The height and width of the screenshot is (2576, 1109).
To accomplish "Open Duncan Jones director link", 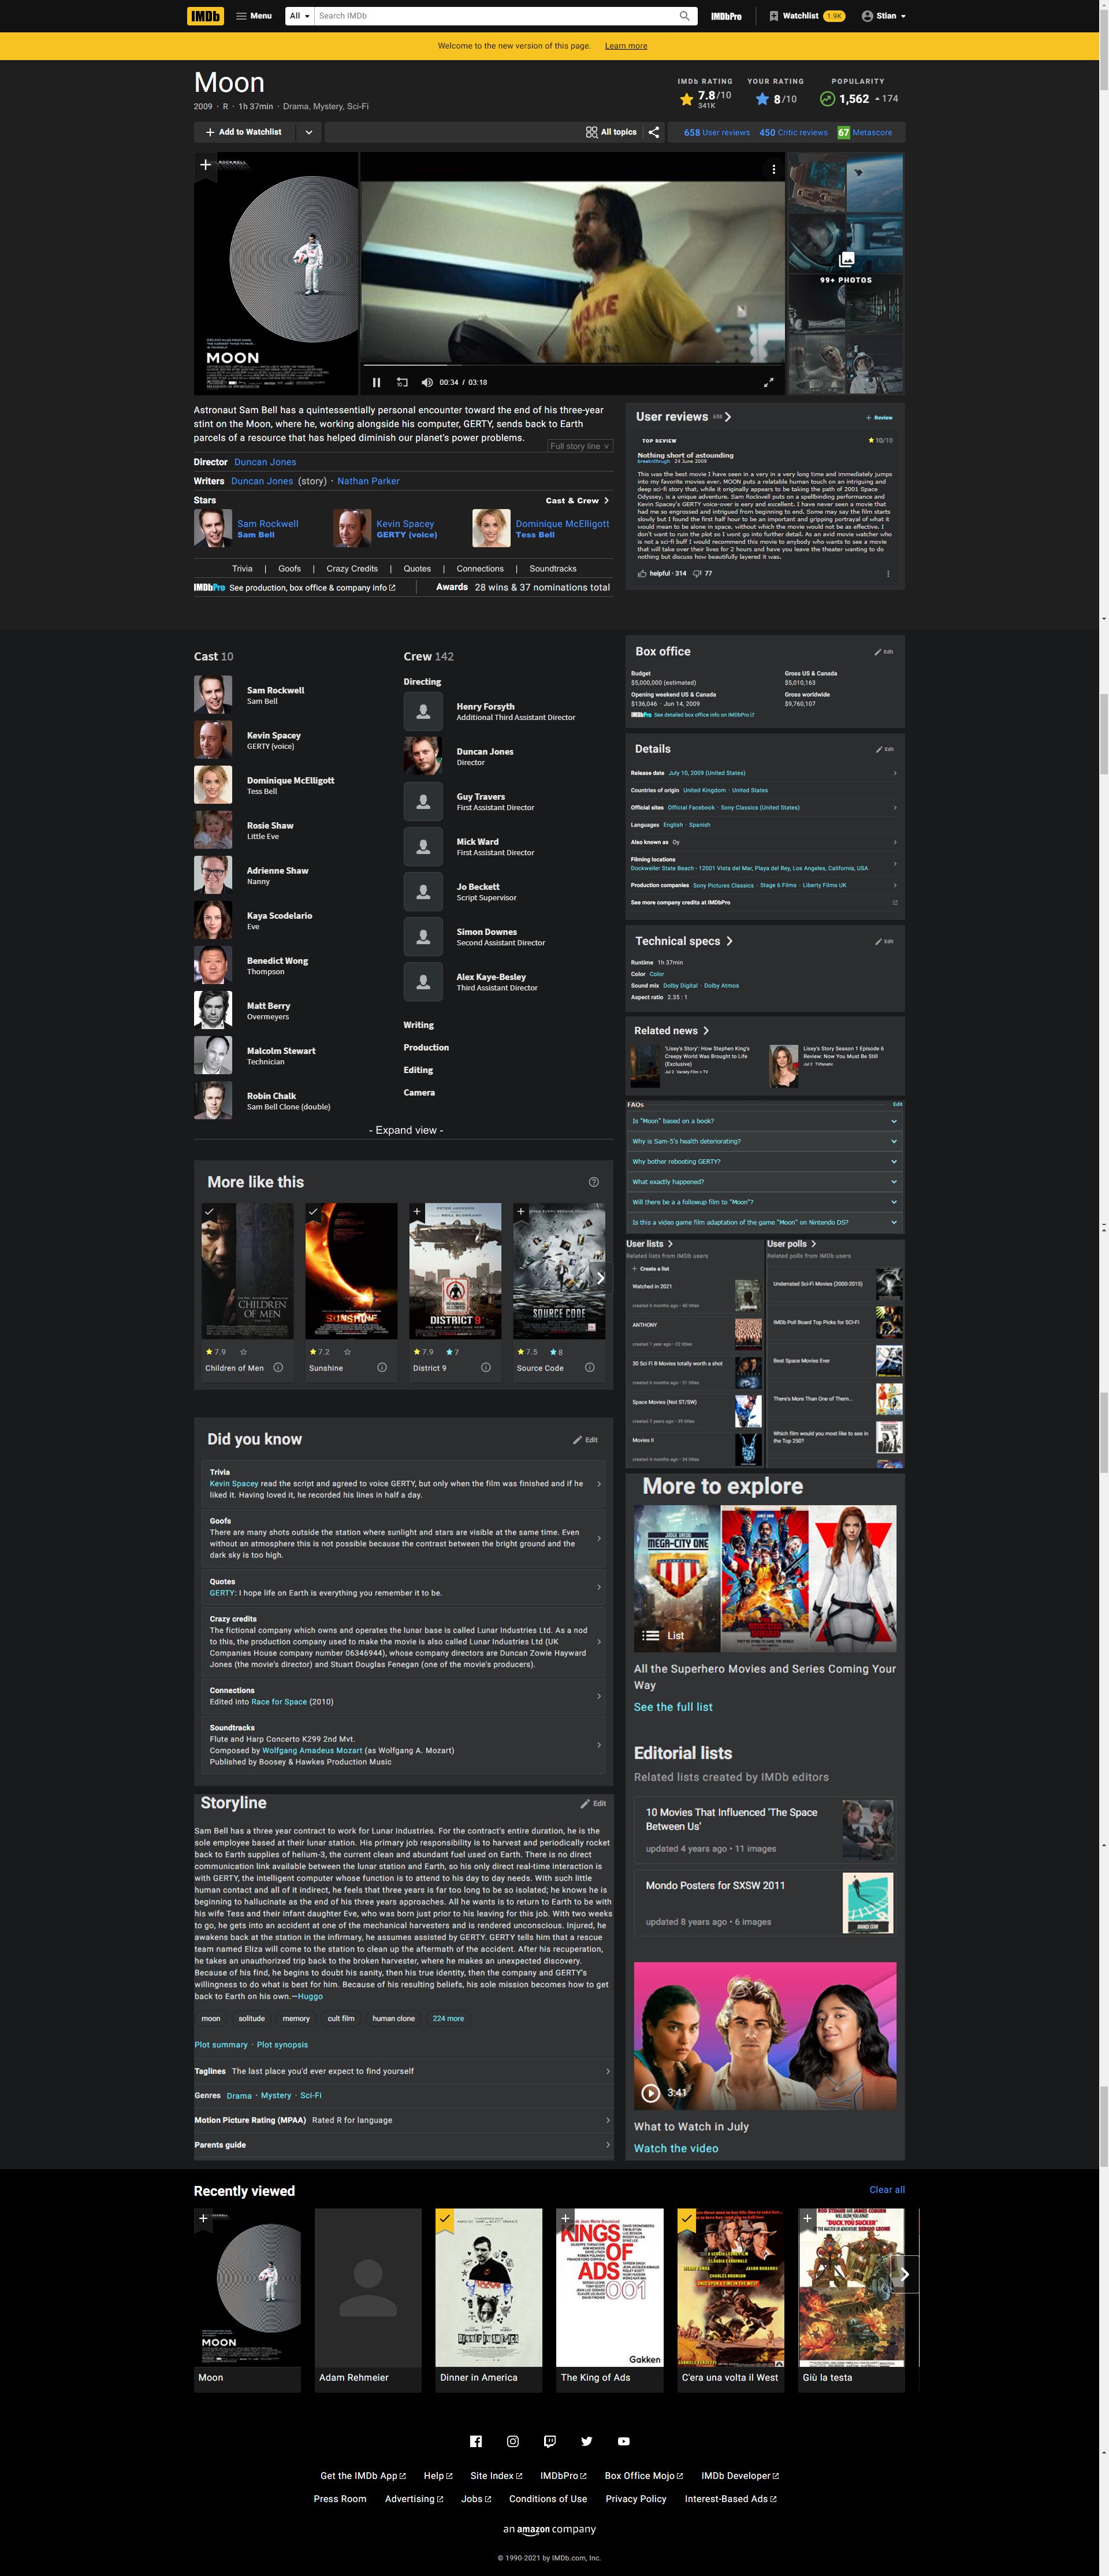I will click(265, 462).
